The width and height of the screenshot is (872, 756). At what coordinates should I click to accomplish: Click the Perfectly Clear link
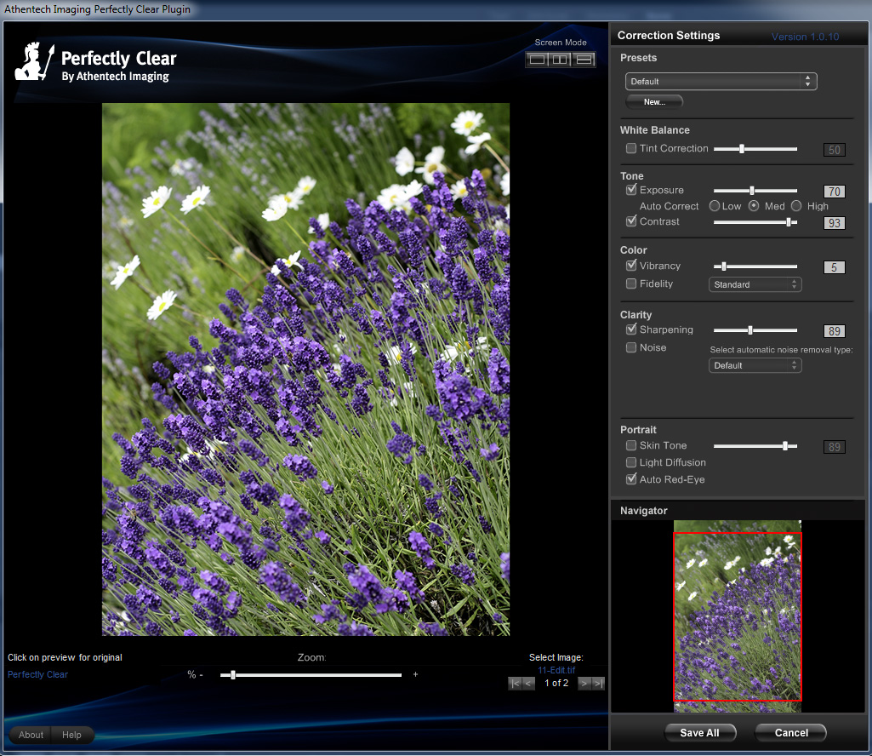click(x=37, y=674)
